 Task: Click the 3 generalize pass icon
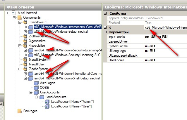click(25, 41)
